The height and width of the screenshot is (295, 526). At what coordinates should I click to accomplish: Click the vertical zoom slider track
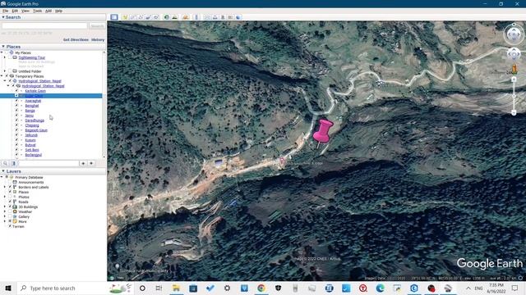coord(514,96)
